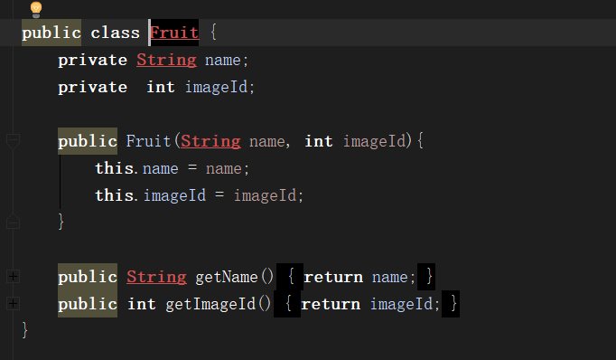The image size is (616, 360).
Task: Click the getImageId method name
Action: point(210,304)
